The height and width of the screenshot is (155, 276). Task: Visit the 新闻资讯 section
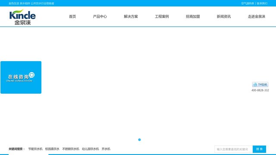224,16
